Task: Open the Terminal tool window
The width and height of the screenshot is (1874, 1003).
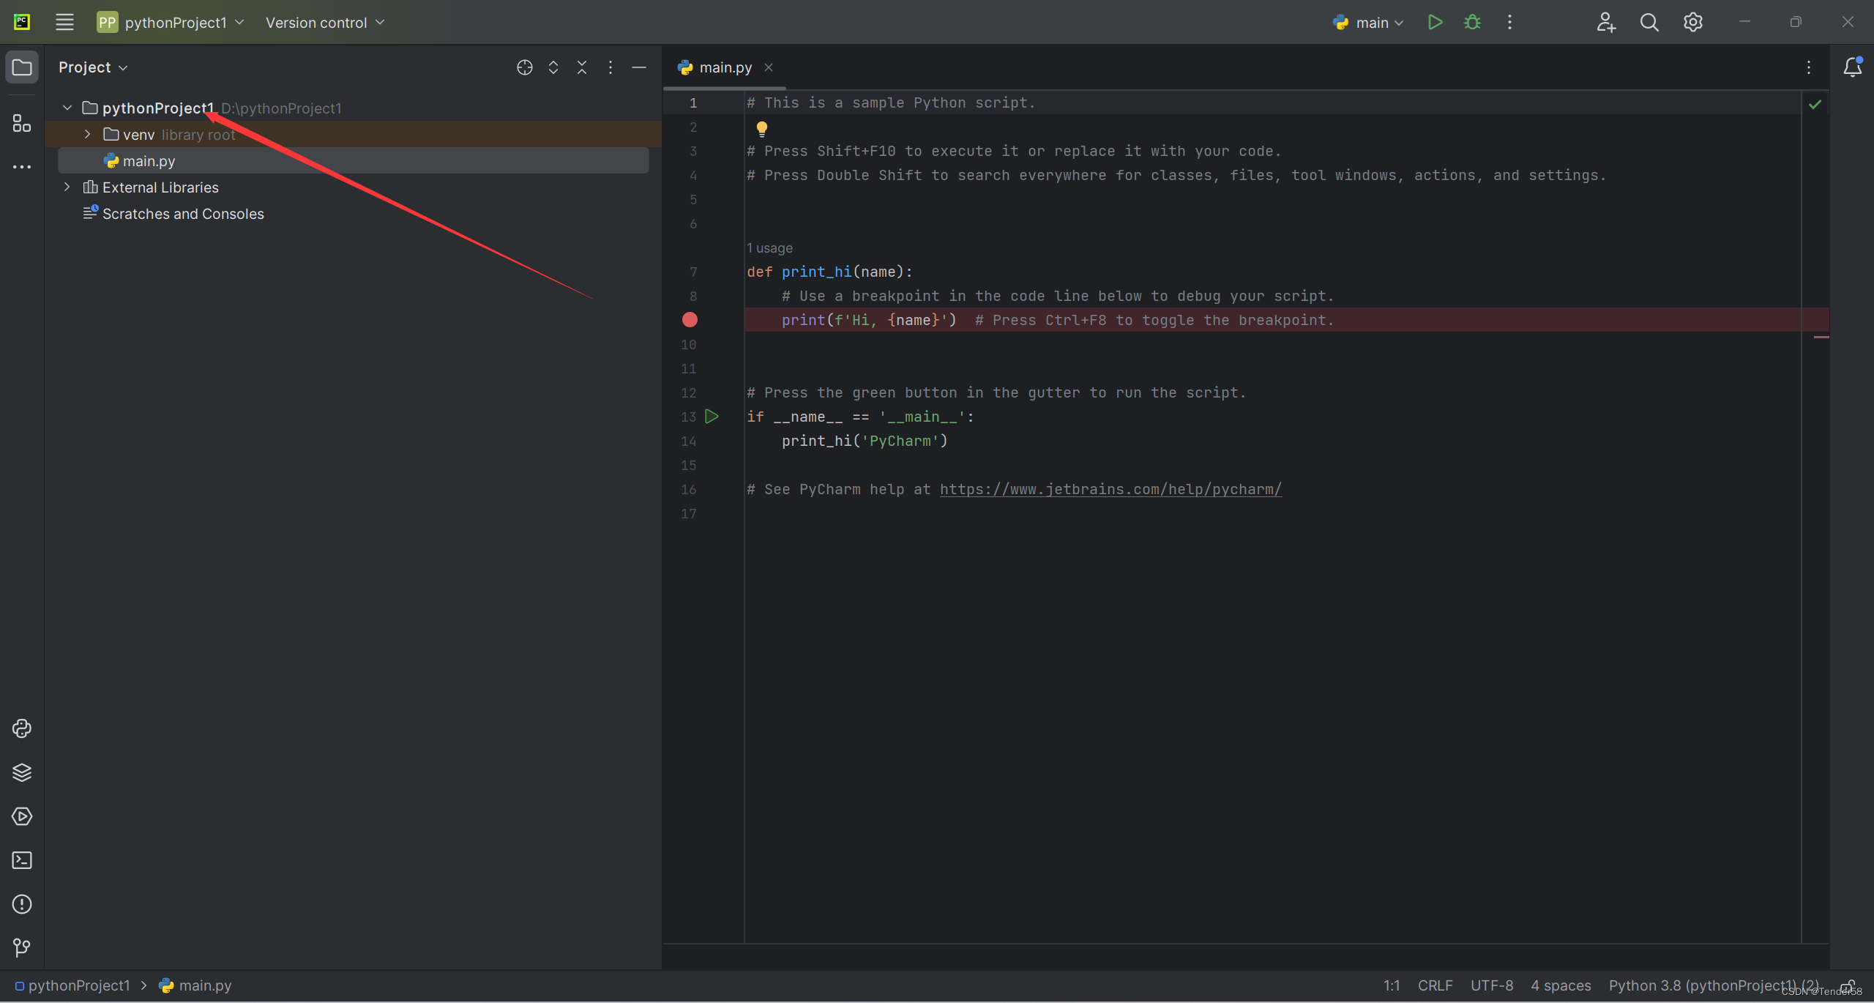Action: [x=21, y=860]
